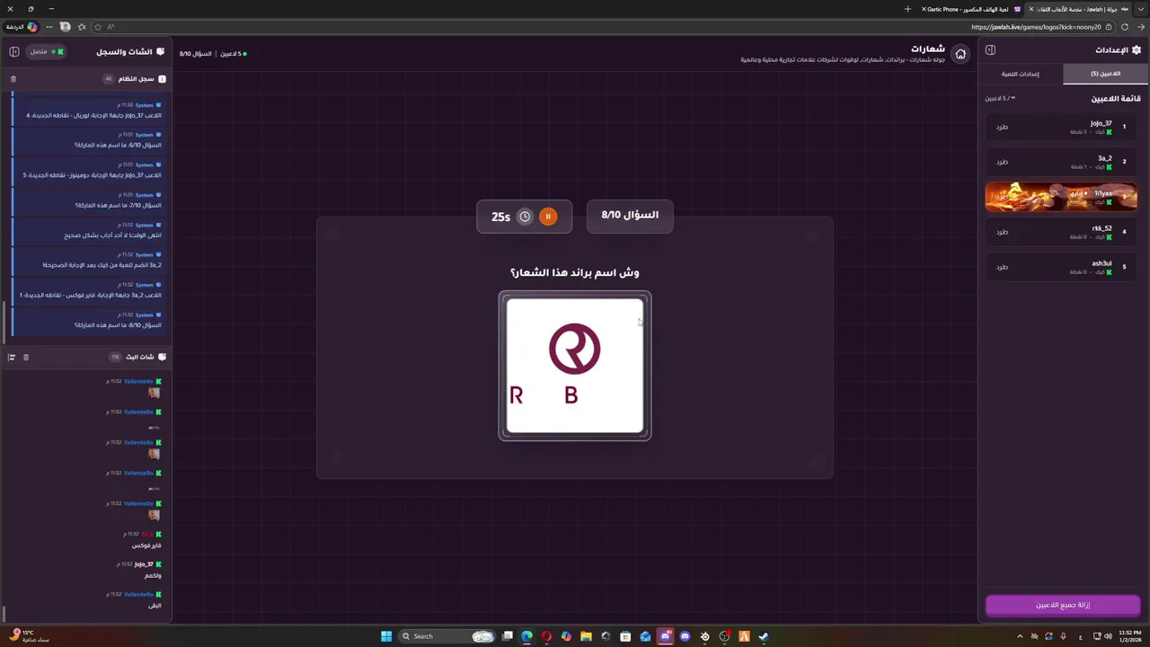
Task: Open the Windows Start menu
Action: (386, 636)
